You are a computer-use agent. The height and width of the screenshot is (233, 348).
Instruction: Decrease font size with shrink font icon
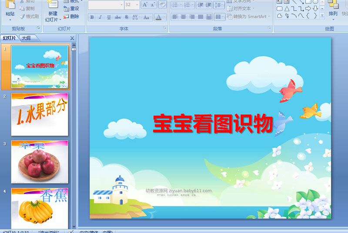click(153, 4)
